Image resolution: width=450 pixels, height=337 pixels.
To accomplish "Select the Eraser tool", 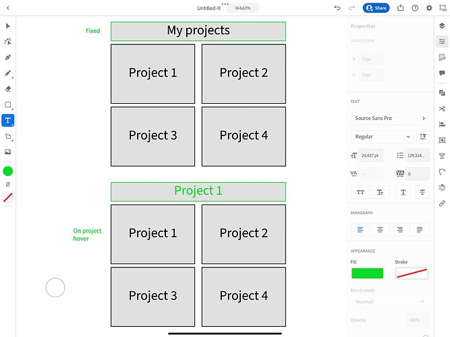I will coord(8,89).
